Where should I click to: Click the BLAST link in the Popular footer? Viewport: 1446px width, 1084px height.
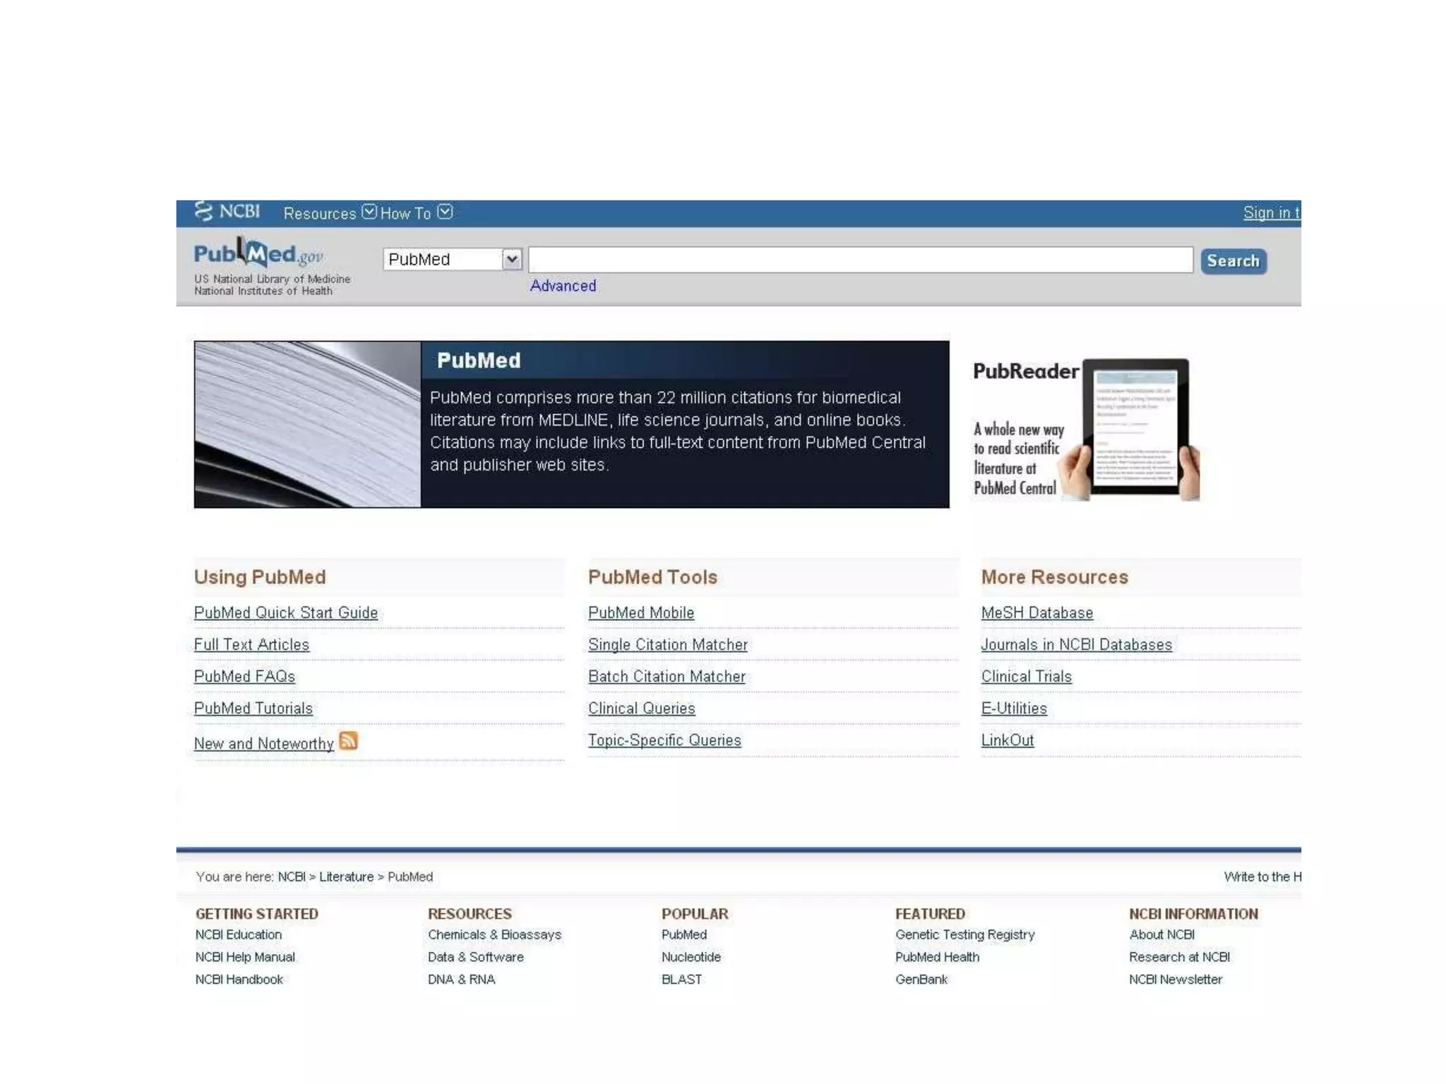click(x=681, y=980)
